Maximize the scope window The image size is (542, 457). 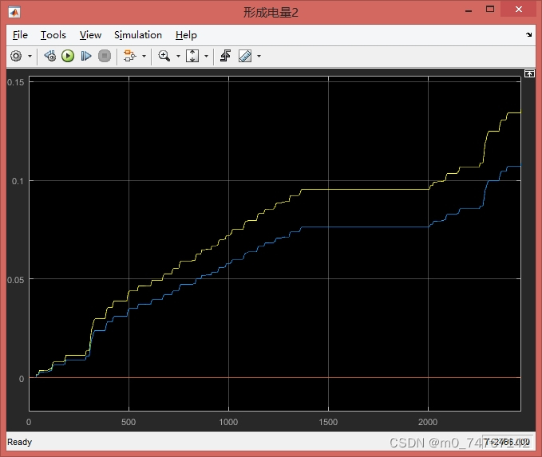coord(490,10)
